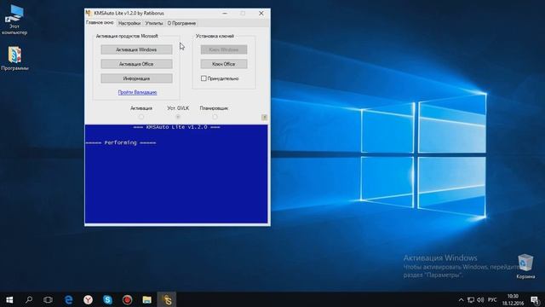Open File Explorer from the taskbar
This screenshot has height=307, width=545.
(147, 299)
